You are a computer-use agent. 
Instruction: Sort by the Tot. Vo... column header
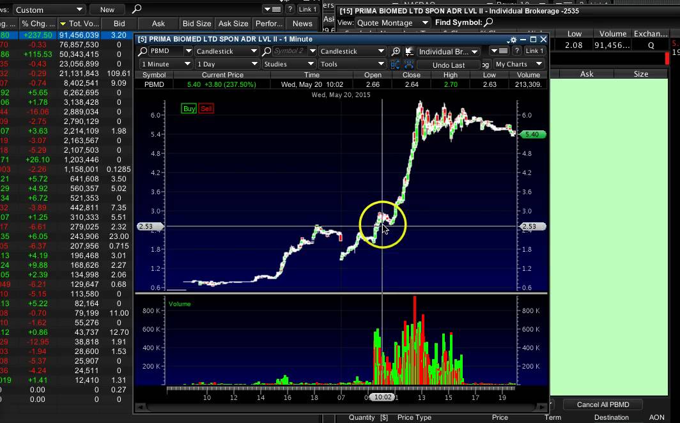pos(79,24)
